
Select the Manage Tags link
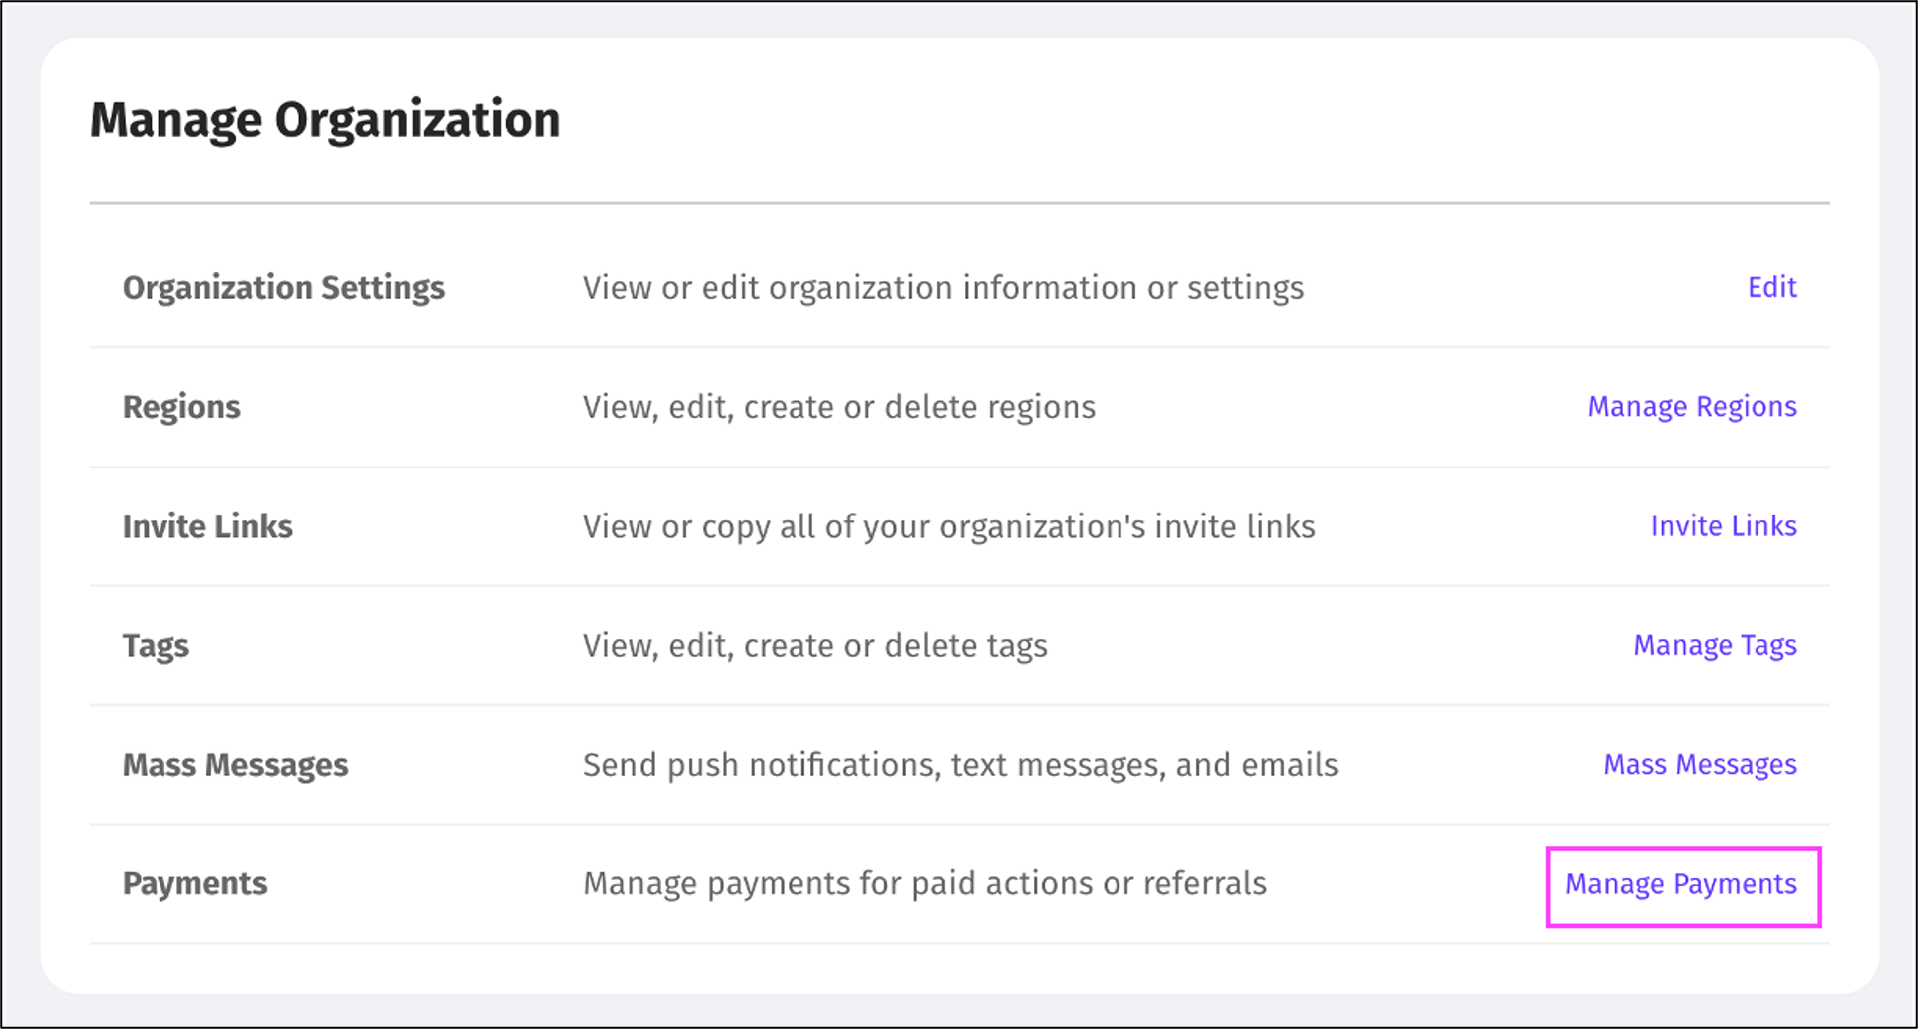pos(1715,646)
